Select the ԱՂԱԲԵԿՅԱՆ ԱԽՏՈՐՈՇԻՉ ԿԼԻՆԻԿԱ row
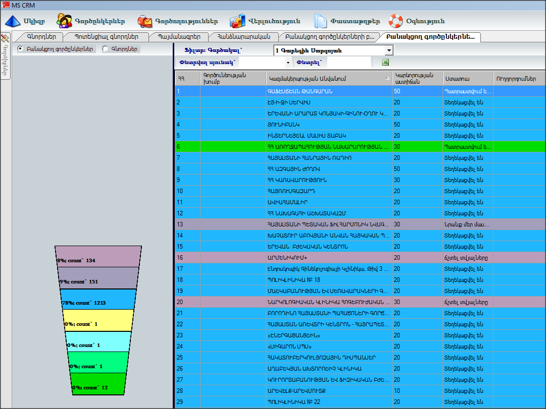The image size is (546, 409). pyautogui.click(x=361, y=369)
